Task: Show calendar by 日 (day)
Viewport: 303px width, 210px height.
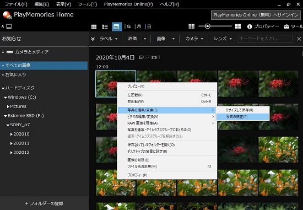Action: 149,26
